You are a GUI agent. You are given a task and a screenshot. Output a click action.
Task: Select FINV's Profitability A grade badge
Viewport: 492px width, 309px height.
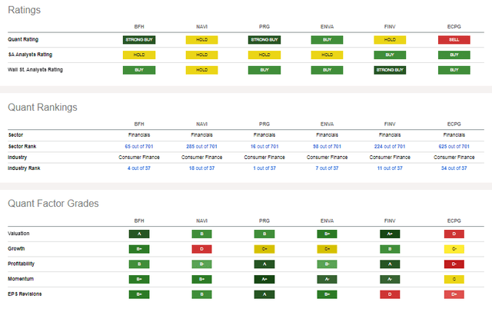pos(390,264)
